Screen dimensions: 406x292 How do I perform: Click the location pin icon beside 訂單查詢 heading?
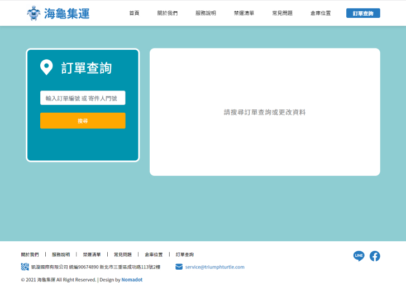(x=46, y=68)
